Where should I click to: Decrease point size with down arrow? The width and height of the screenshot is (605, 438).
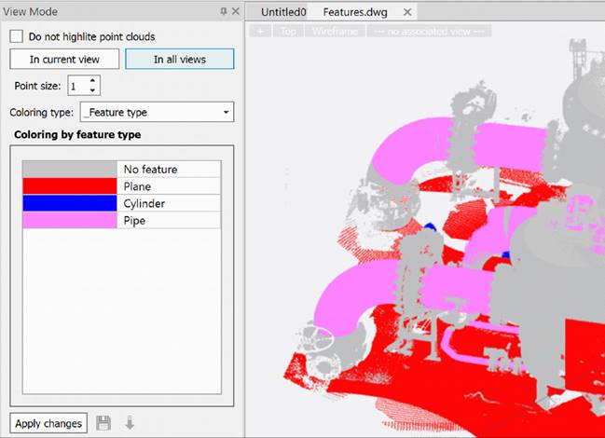[92, 90]
